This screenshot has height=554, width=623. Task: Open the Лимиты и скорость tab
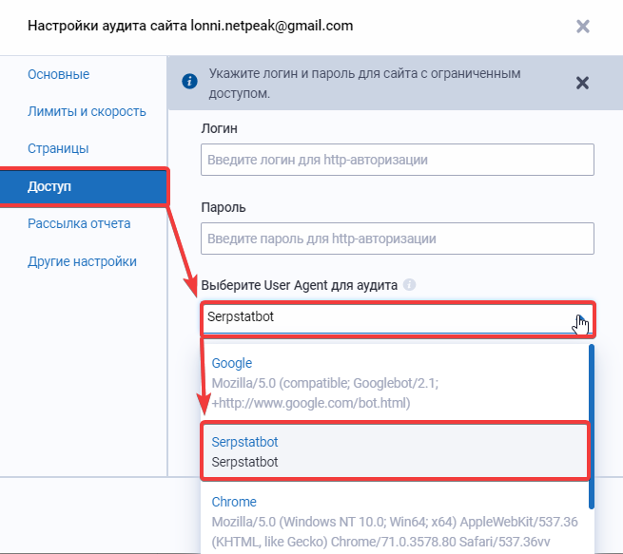(x=87, y=111)
